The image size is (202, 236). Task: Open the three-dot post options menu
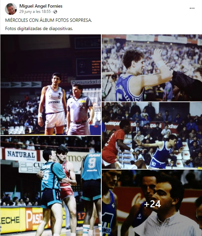click(192, 8)
